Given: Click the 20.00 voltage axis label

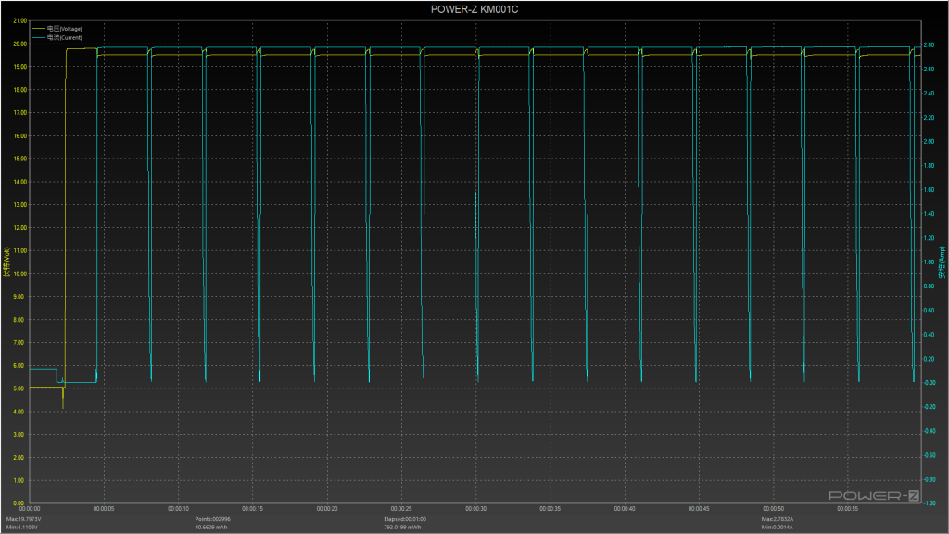Looking at the screenshot, I should pos(20,44).
